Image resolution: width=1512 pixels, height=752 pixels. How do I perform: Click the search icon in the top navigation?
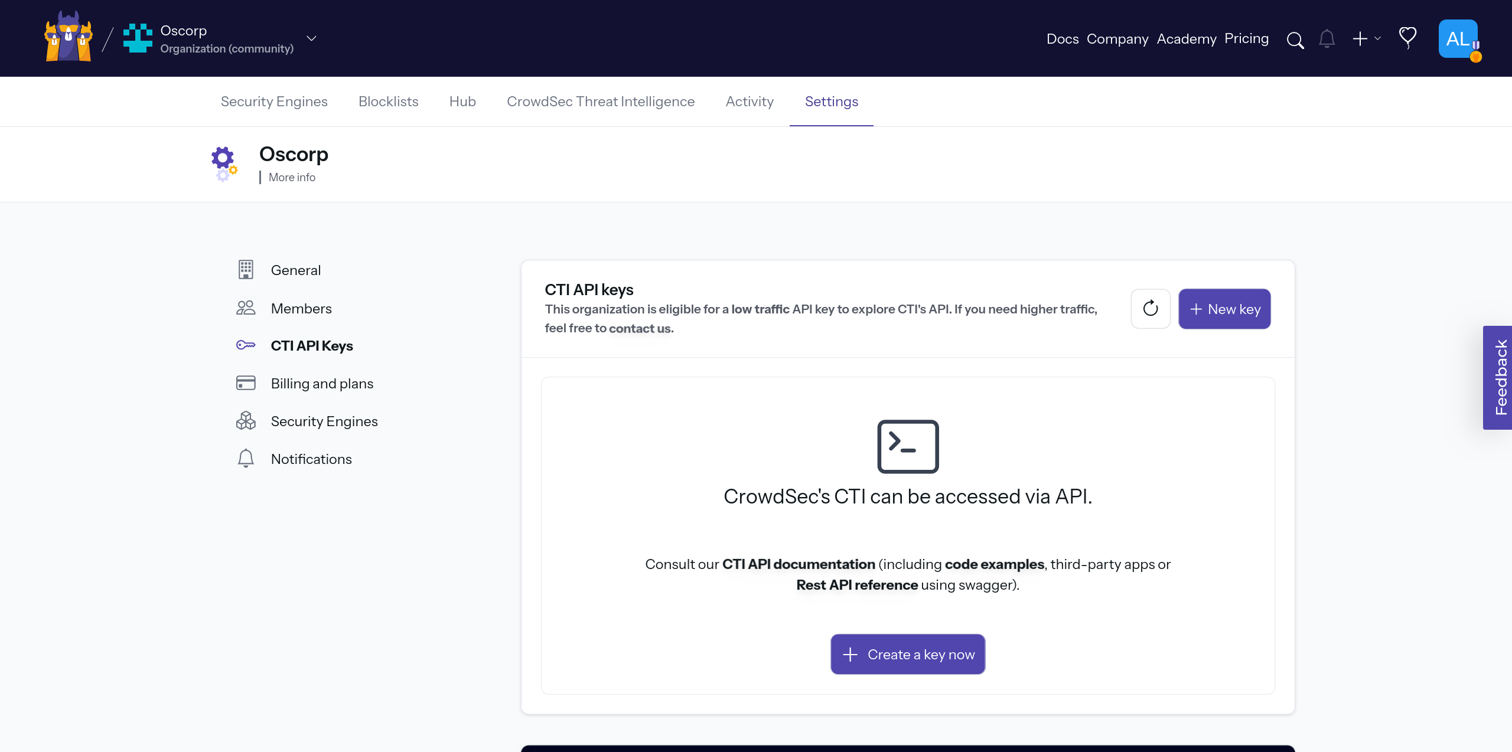[1296, 38]
